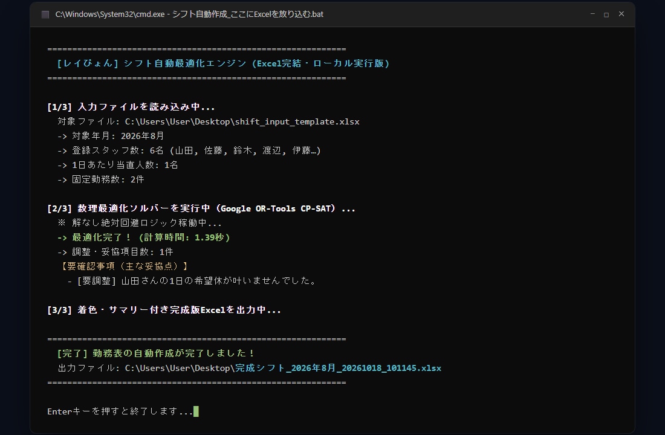Image resolution: width=665 pixels, height=435 pixels.
Task: Click the line '解なし絶対回避ロジック稼働中...'
Action: point(140,223)
